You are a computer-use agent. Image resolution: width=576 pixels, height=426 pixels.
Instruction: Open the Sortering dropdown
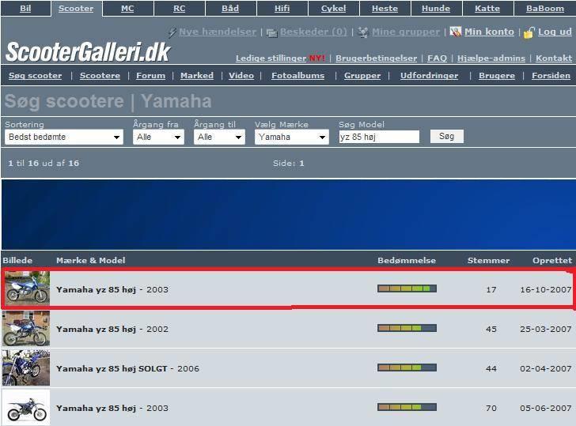point(64,137)
